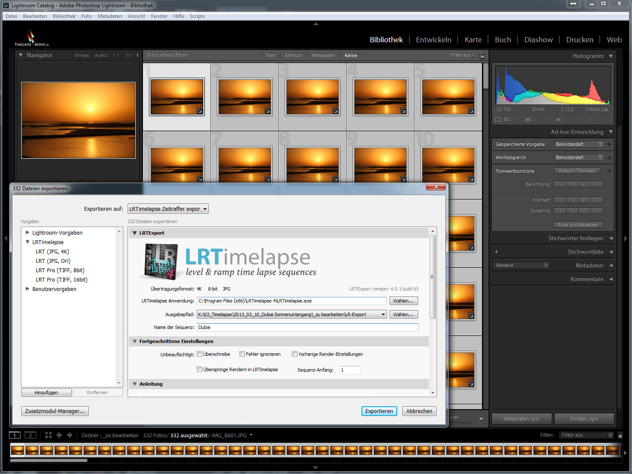Click Hinzufügen preset button
The width and height of the screenshot is (632, 474).
click(47, 393)
